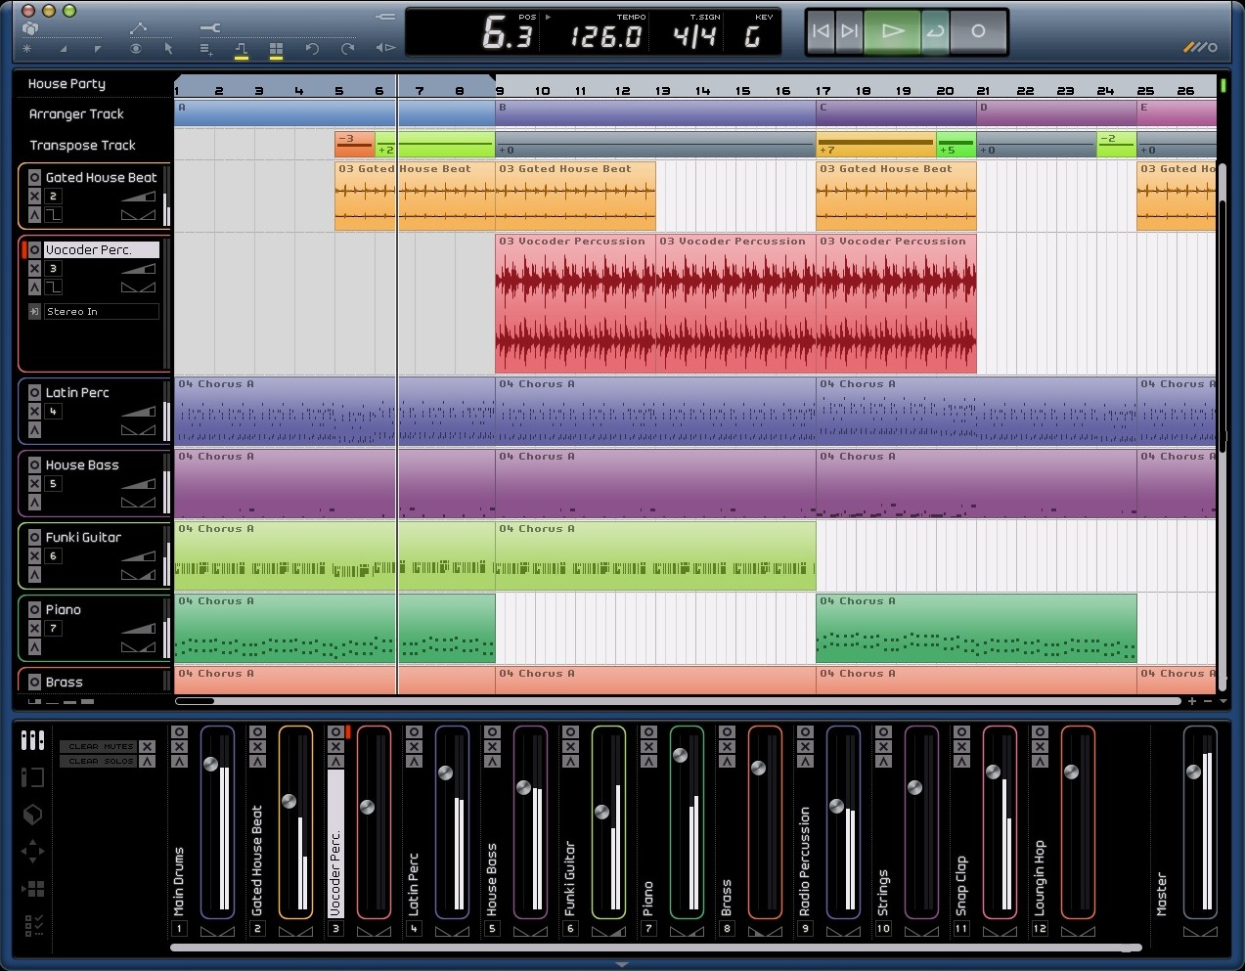
Task: Click the Master channel volume fader
Action: click(x=1193, y=772)
